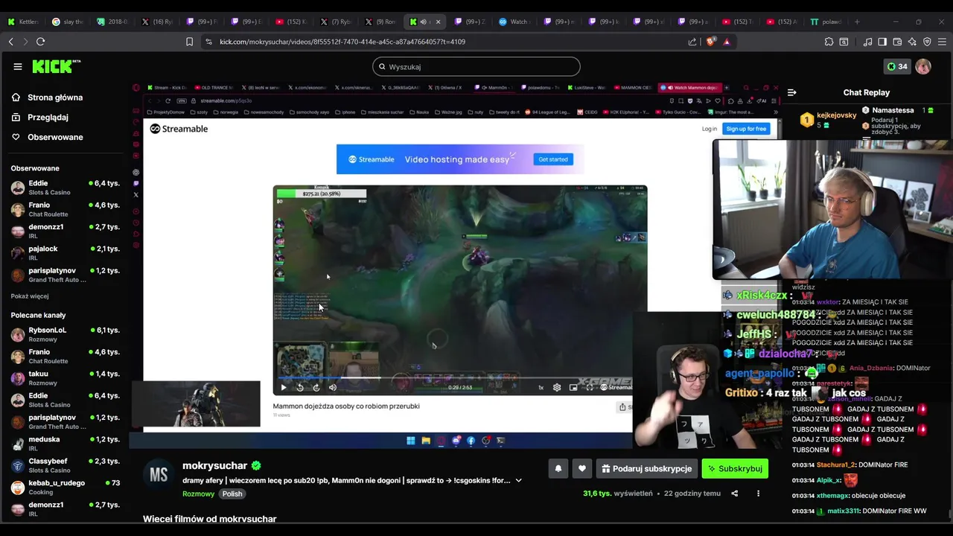Expand followed list with Pokaż więcej
This screenshot has height=536, width=953.
pos(30,296)
